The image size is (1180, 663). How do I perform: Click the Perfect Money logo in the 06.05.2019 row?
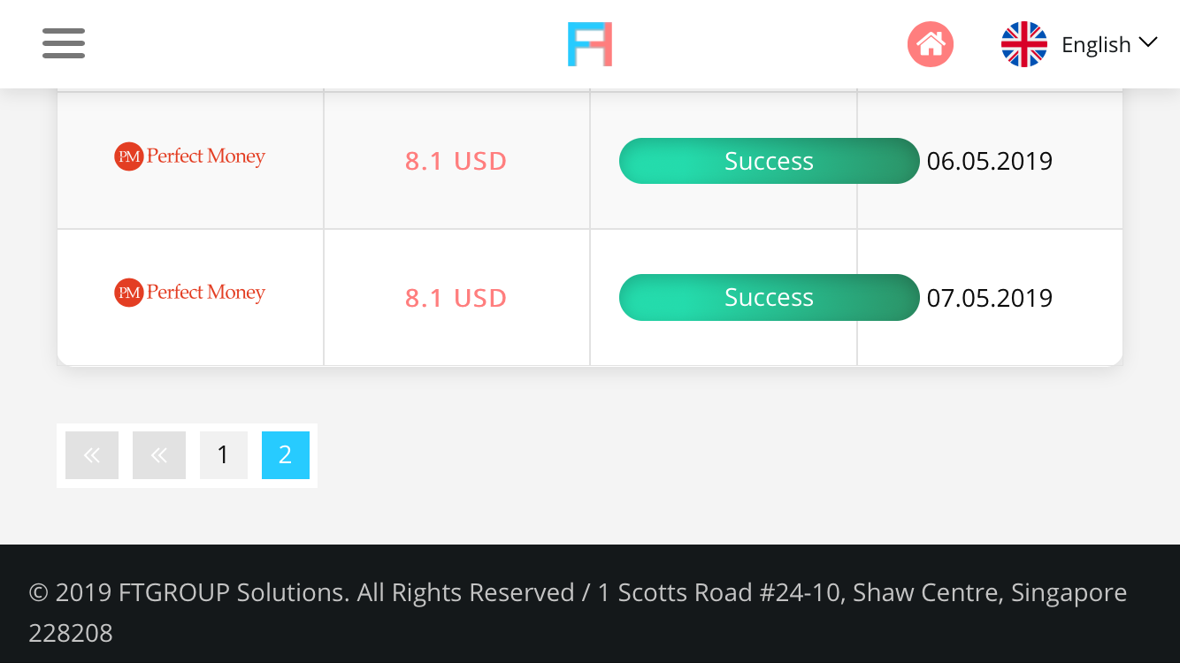click(x=190, y=157)
